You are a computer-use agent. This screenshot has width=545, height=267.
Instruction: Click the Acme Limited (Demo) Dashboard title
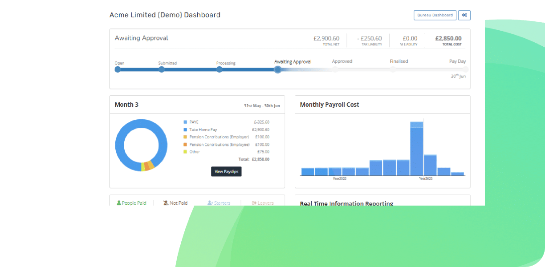(165, 15)
